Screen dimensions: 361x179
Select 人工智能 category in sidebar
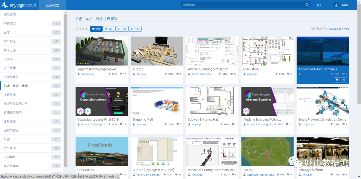32,68
